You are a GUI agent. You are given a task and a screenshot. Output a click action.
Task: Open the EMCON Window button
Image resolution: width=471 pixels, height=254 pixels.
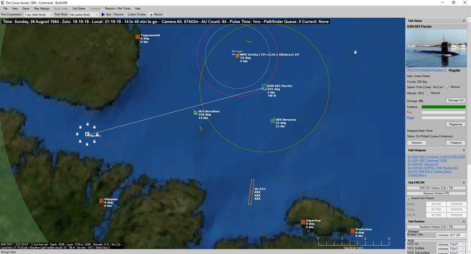click(436, 188)
